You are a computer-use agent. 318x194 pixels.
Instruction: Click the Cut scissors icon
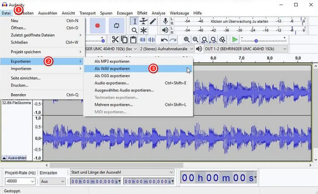[115, 40]
